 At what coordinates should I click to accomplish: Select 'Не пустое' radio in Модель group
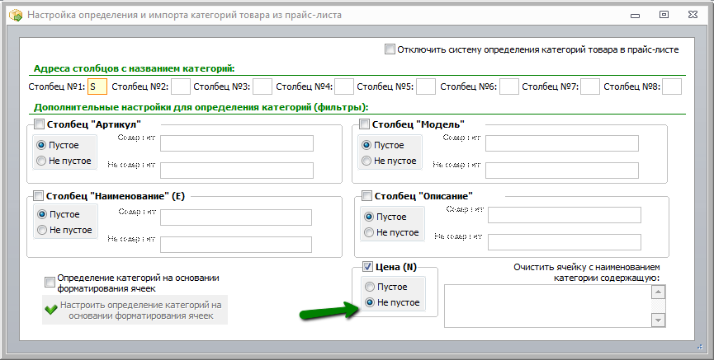[x=366, y=161]
